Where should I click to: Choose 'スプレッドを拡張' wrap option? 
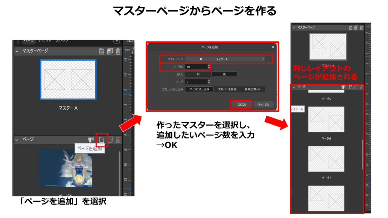(227, 89)
